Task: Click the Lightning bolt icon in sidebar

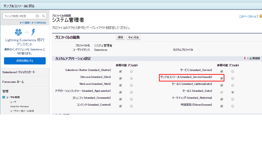Action: tap(34, 32)
